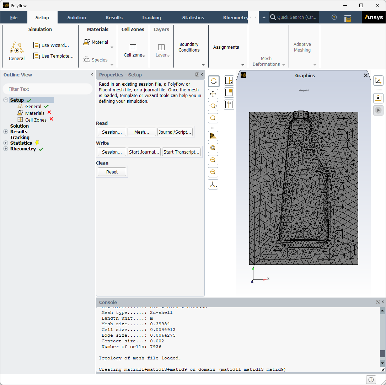Collapse the Outline View panel
386x385 pixels.
tap(92, 74)
